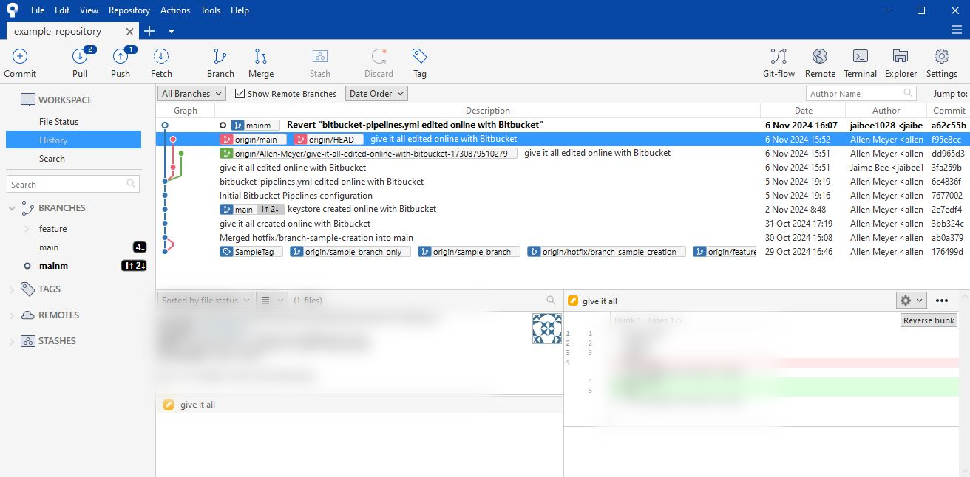Select the feature branch in sidebar

click(52, 229)
